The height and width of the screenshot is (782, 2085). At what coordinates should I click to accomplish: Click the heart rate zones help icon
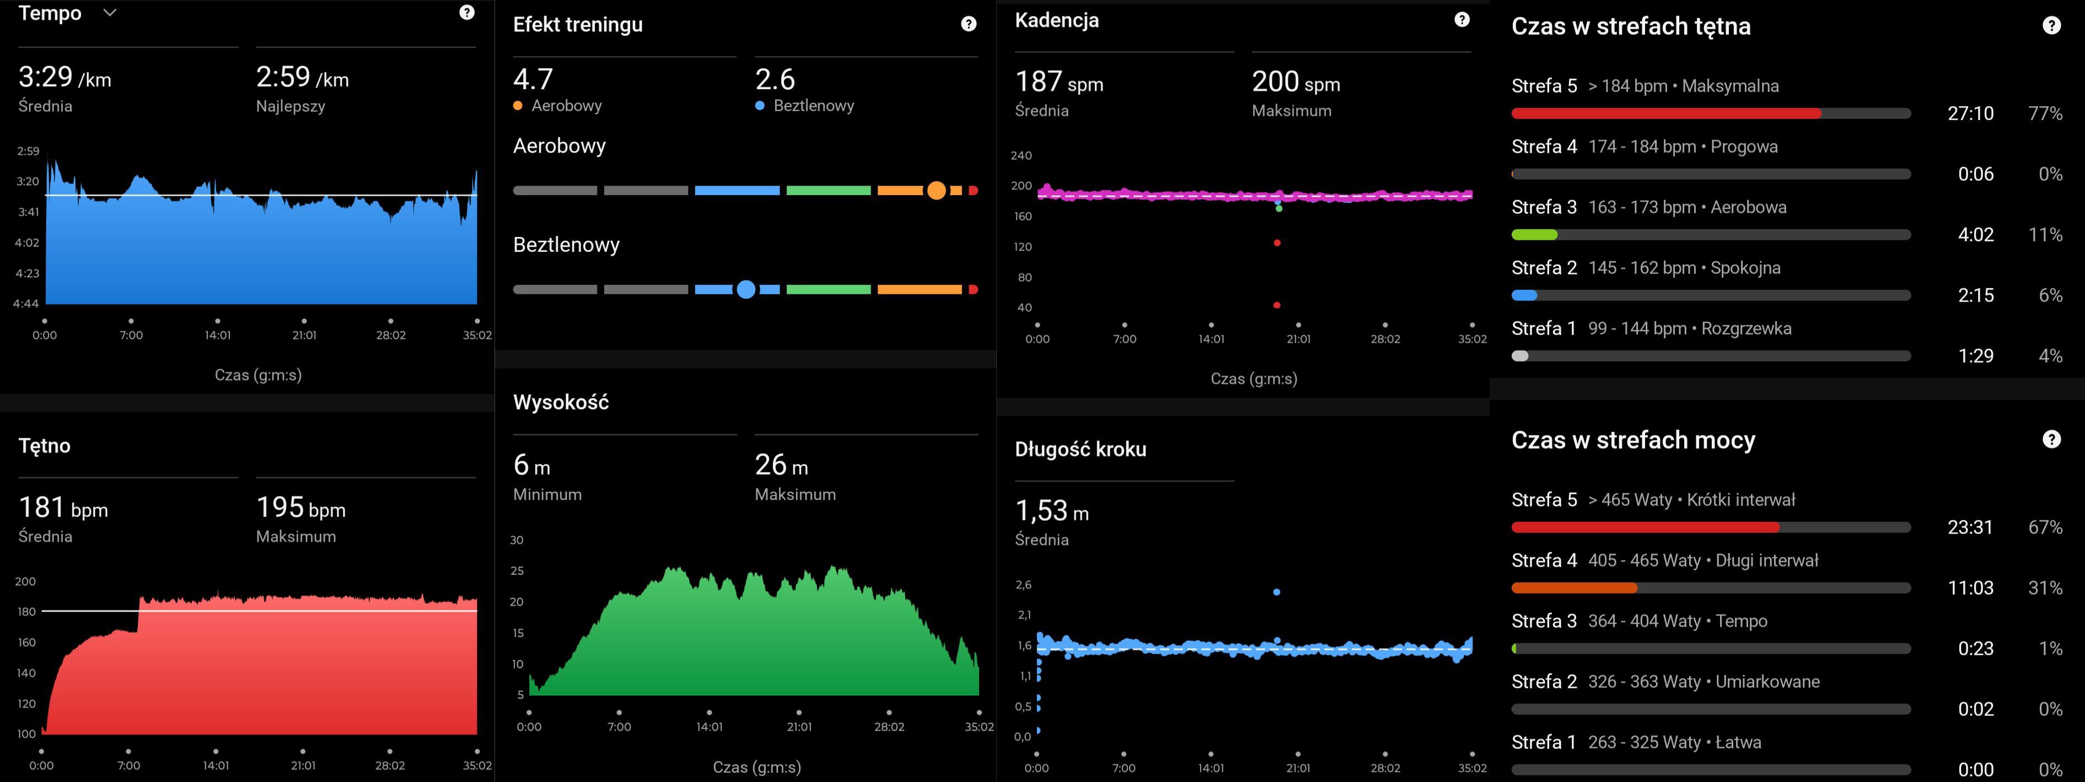2051,25
